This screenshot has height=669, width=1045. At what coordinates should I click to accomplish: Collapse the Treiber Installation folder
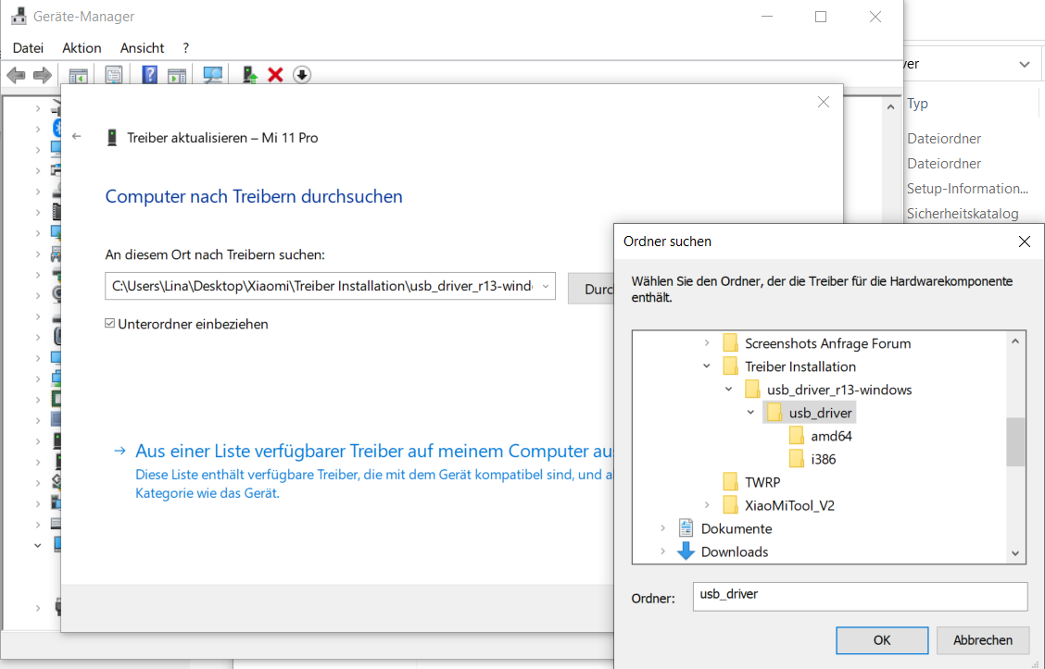(x=707, y=366)
